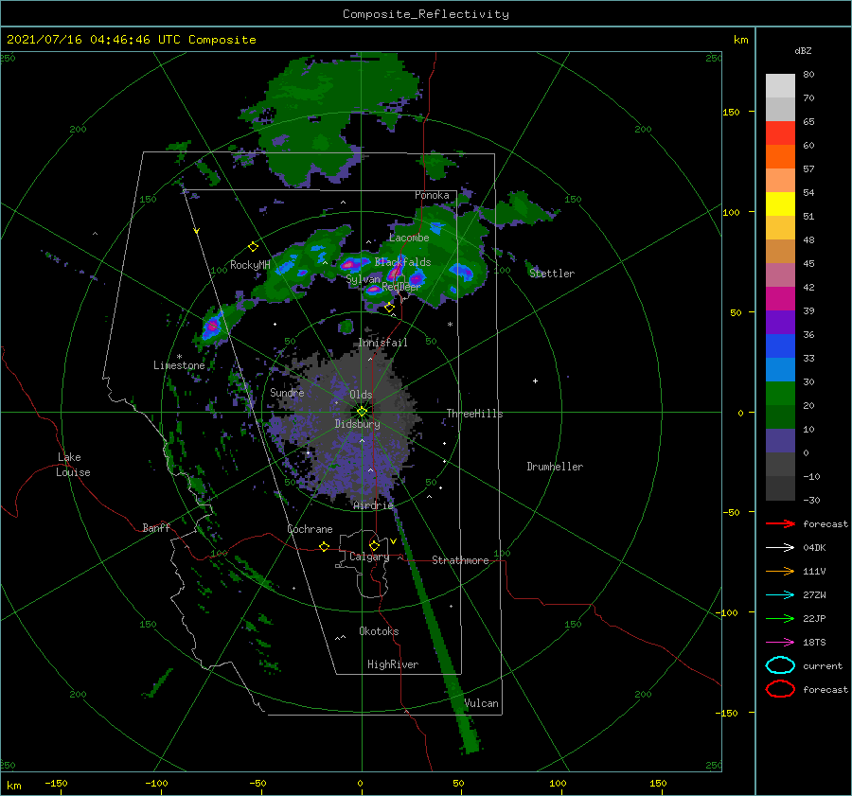Click the Drumheller city label
The height and width of the screenshot is (796, 852).
point(555,467)
